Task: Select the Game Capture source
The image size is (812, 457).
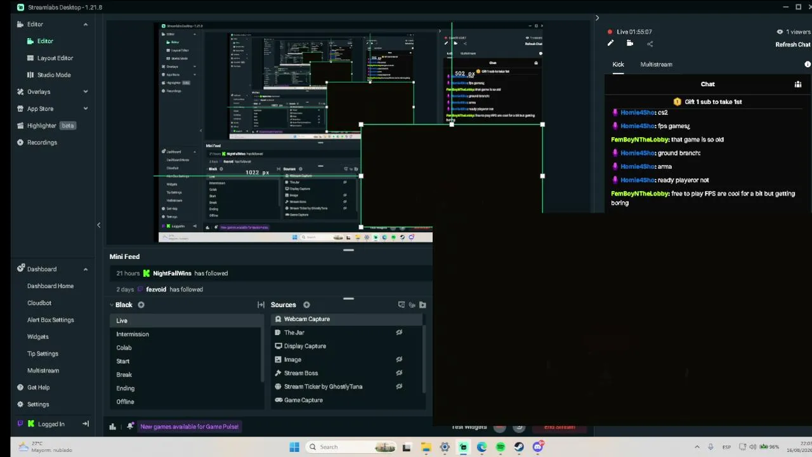Action: [347, 400]
